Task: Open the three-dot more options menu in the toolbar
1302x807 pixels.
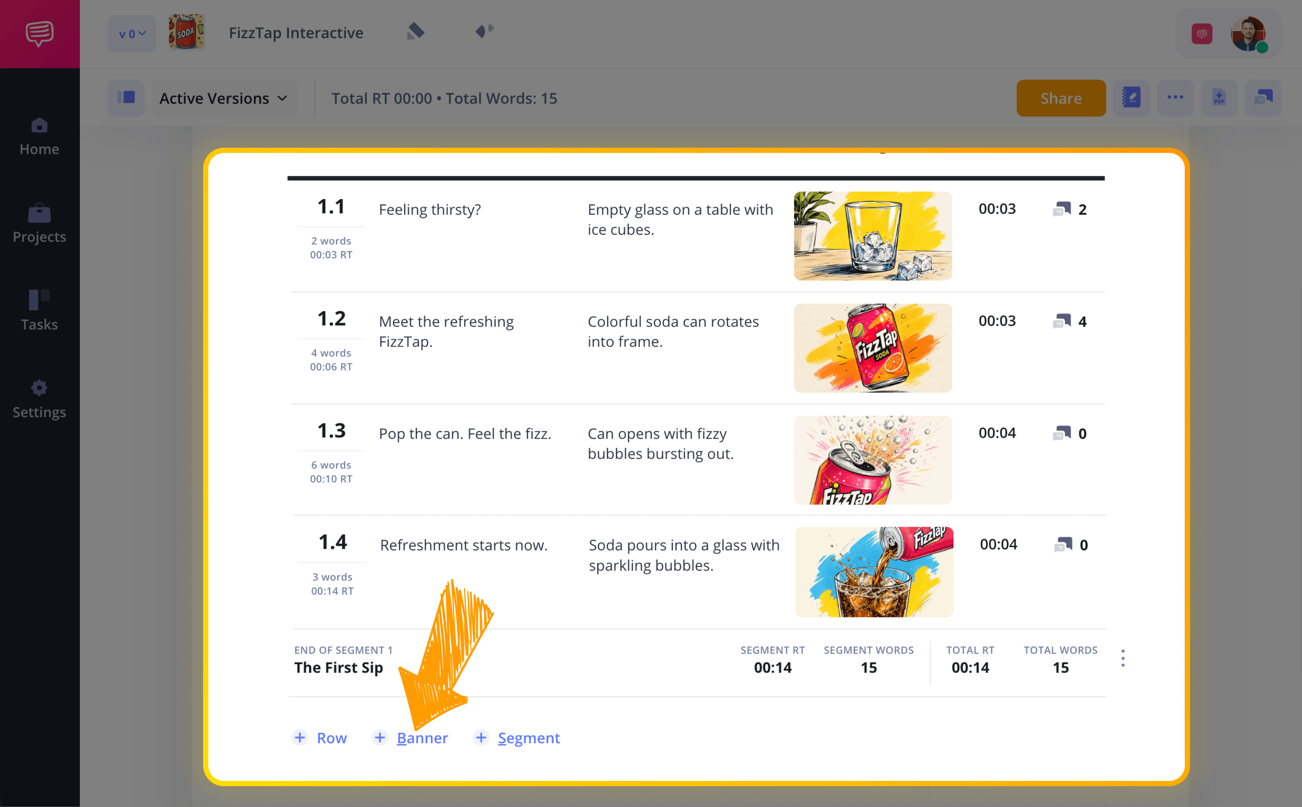Action: (x=1175, y=98)
